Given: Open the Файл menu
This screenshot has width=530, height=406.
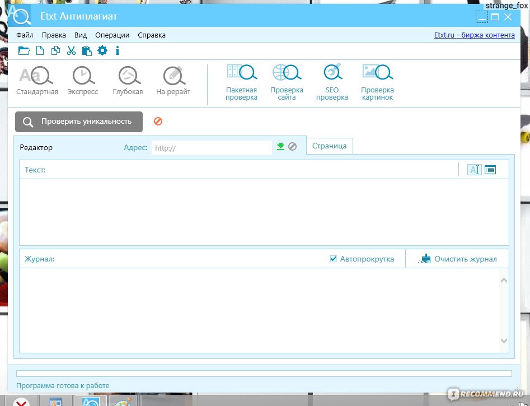Looking at the screenshot, I should (25, 35).
